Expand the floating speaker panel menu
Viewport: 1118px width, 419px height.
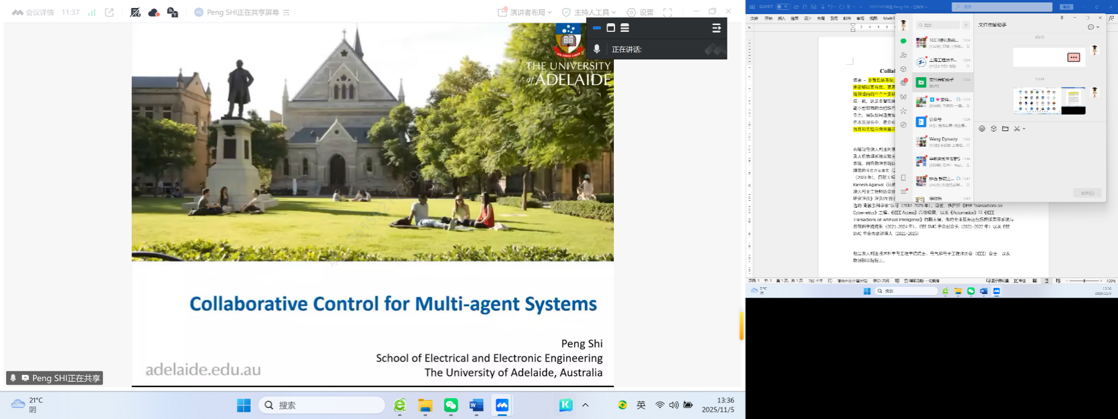[716, 28]
